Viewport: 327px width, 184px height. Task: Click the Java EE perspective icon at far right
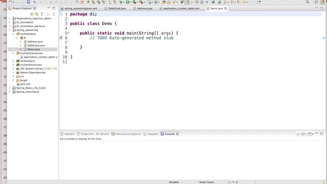tap(323, 2)
